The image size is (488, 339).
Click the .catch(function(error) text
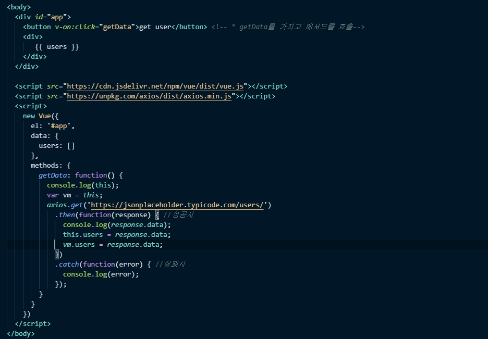tap(99, 265)
